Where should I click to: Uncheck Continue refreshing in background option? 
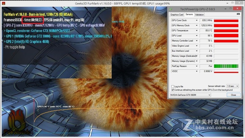(x=172, y=90)
